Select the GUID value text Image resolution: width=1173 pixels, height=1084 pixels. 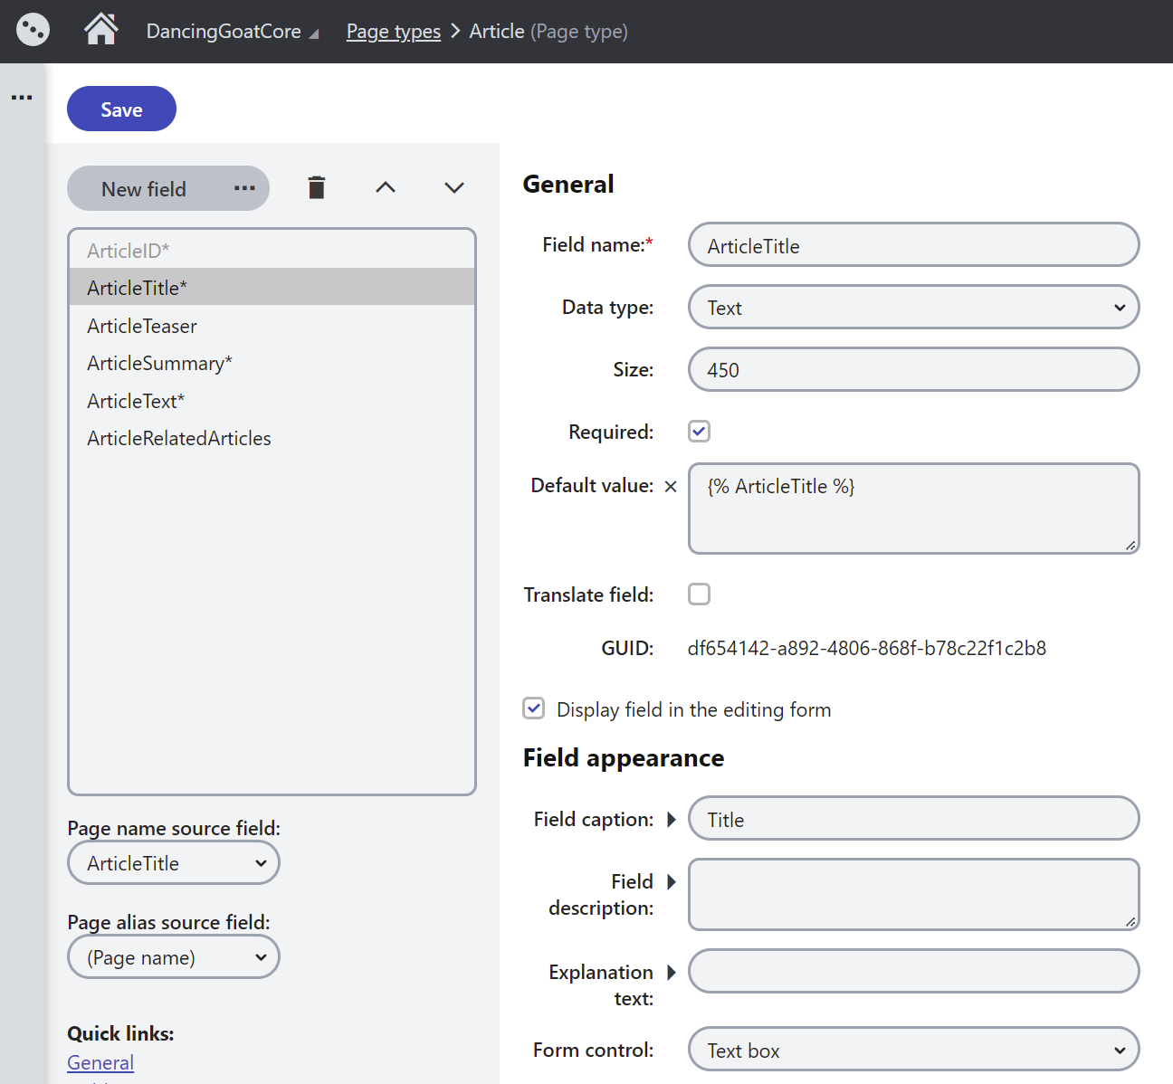tap(867, 648)
